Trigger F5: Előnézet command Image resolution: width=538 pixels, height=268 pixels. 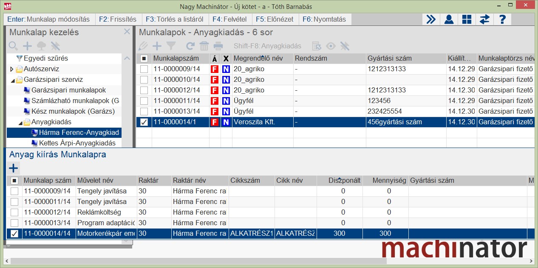275,19
